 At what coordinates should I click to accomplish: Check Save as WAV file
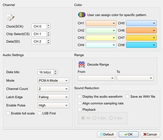(127, 96)
